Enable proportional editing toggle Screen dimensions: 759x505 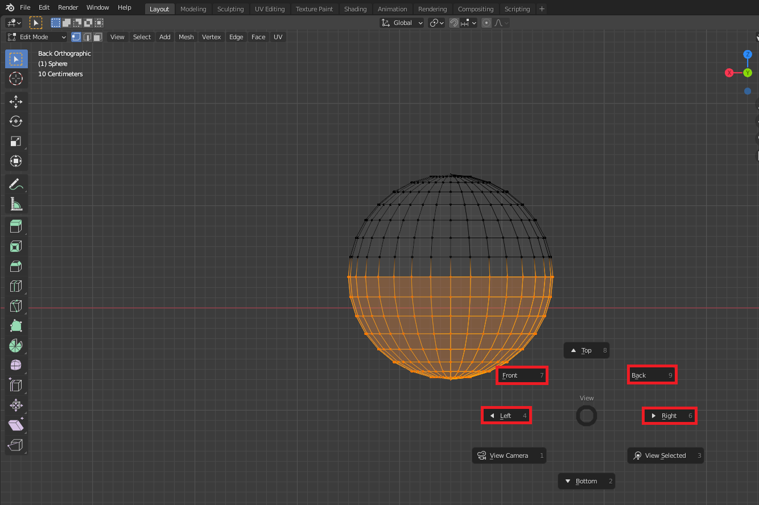[x=486, y=23]
